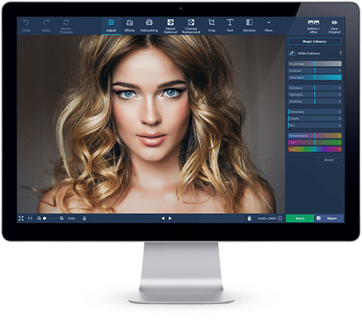Click the Revert Changes icon

click(x=66, y=22)
